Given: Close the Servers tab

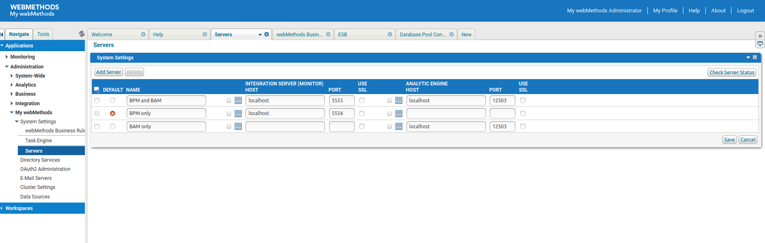Looking at the screenshot, I should (267, 34).
